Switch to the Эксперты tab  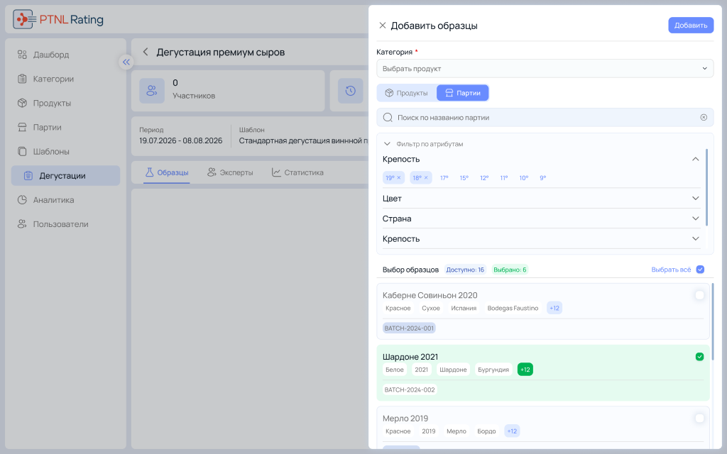coord(230,173)
